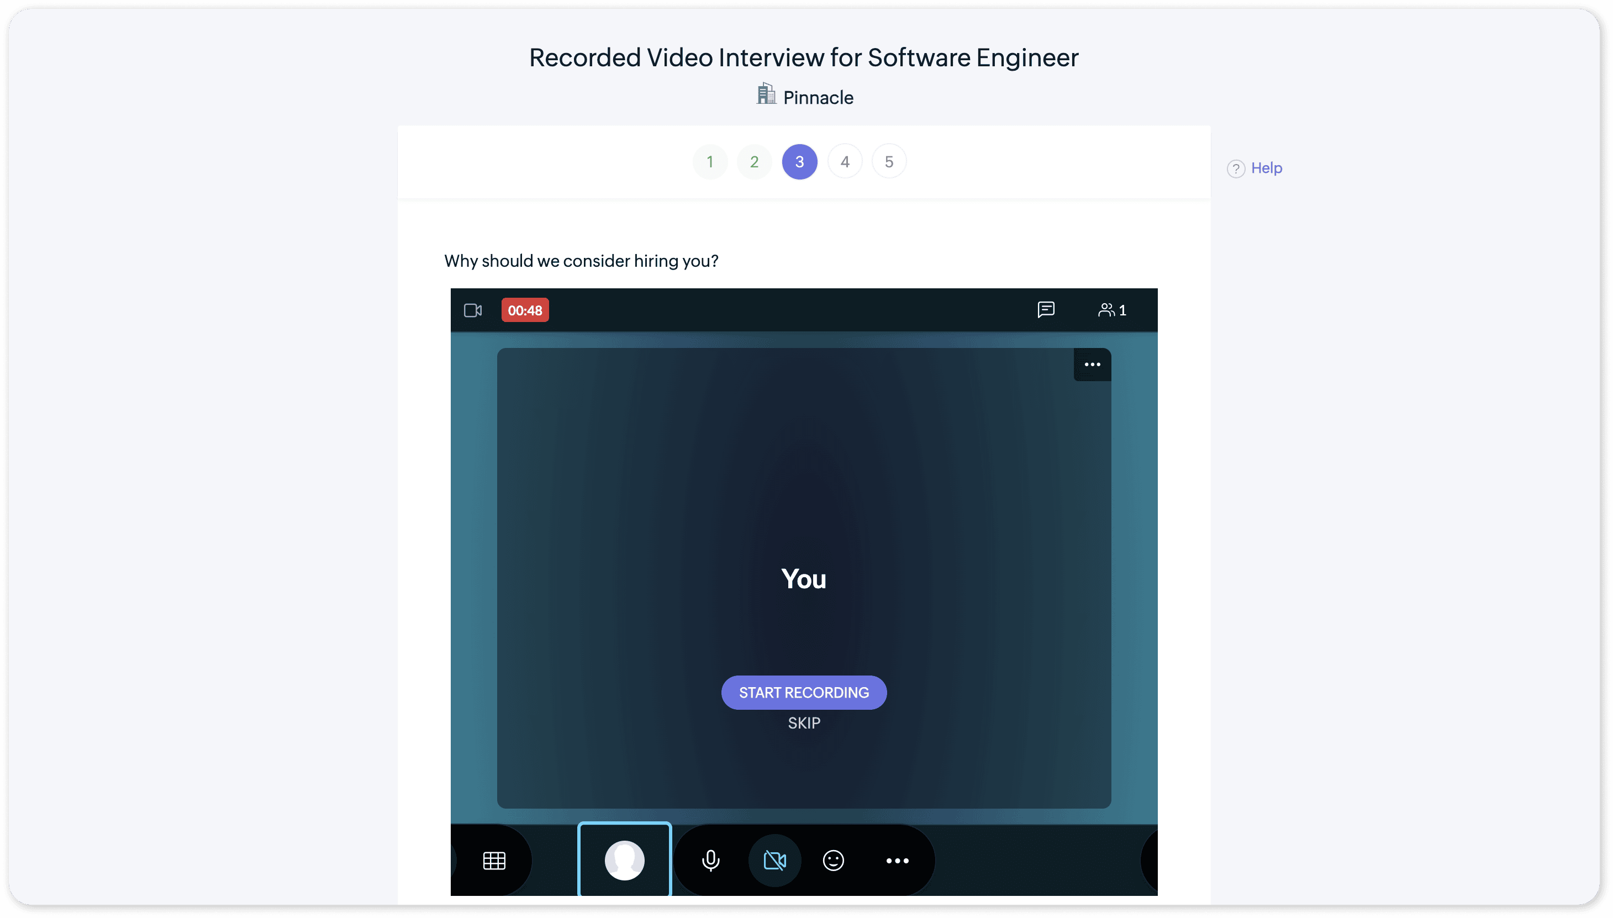The image size is (1613, 918).
Task: Turn the camera back on
Action: [774, 861]
